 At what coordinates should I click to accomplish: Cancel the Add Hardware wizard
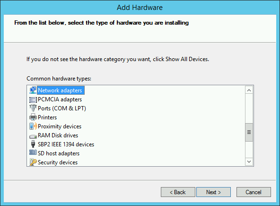coord(254,192)
